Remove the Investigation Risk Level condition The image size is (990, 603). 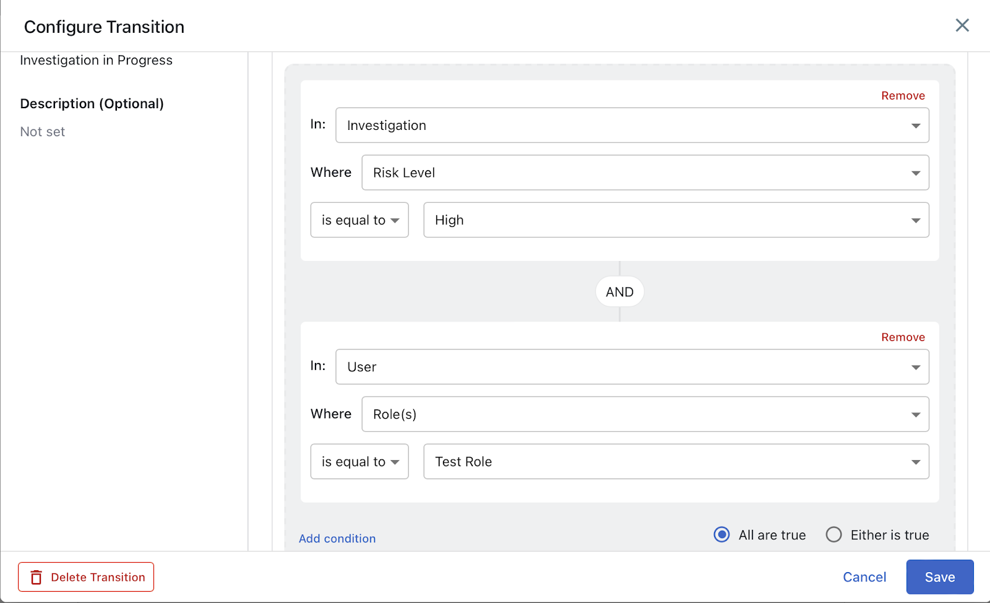coord(903,96)
